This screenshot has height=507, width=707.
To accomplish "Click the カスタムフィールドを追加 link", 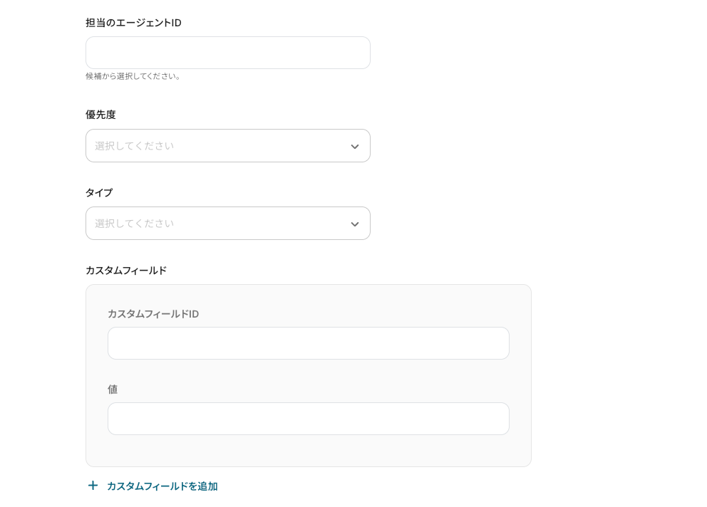I will (162, 486).
